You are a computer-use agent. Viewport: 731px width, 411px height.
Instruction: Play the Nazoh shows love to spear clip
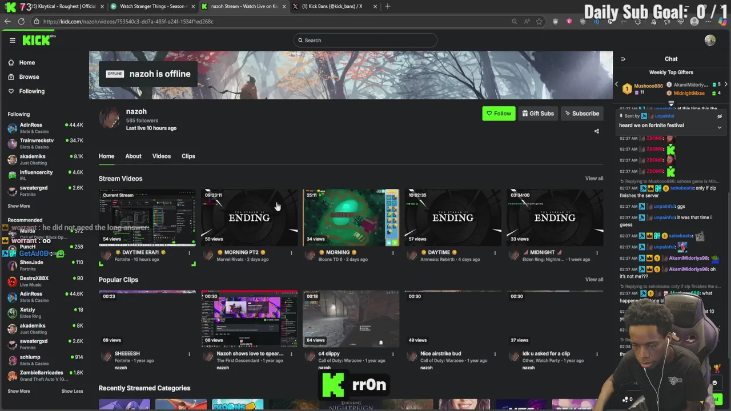tap(249, 319)
